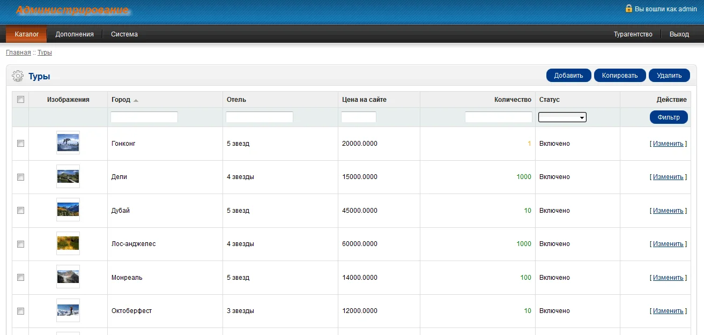Image resolution: width=704 pixels, height=335 pixels.
Task: Click Изменить link for the Дубай row
Action: pyautogui.click(x=668, y=211)
